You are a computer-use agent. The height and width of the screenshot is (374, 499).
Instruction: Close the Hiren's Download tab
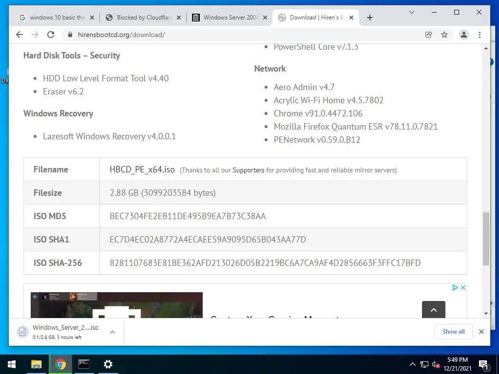(x=351, y=18)
